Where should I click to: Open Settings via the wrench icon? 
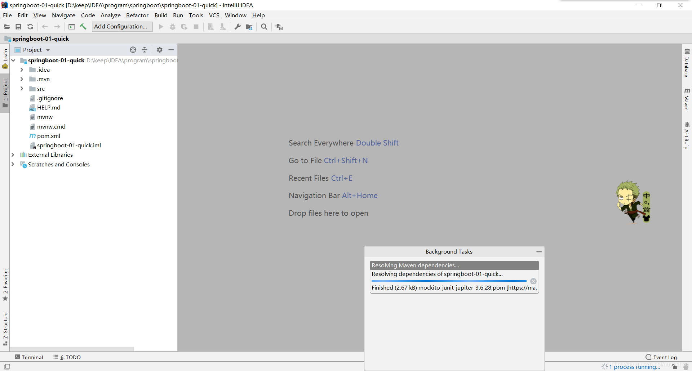238,27
